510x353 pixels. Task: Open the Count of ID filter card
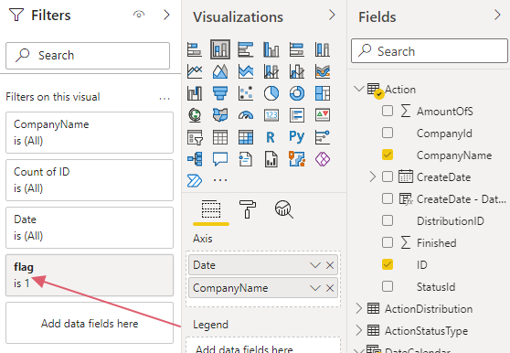point(90,180)
